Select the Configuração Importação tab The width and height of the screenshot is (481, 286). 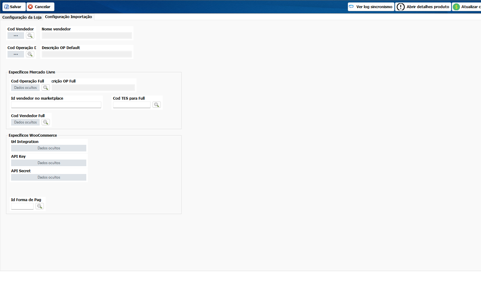coord(69,17)
